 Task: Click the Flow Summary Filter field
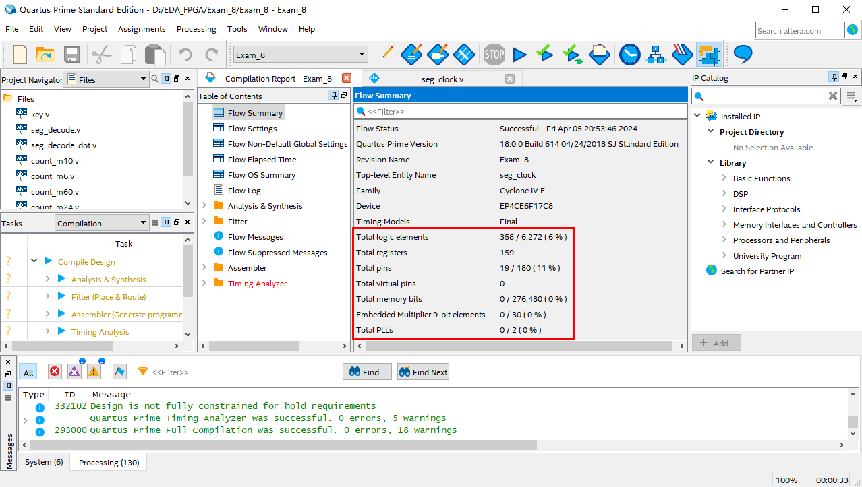point(520,111)
